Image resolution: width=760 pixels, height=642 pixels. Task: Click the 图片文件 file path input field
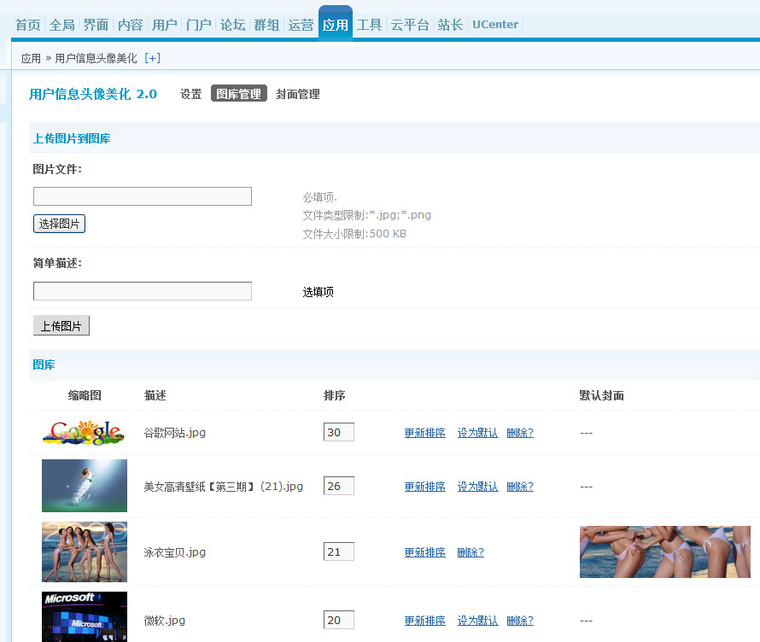[142, 196]
